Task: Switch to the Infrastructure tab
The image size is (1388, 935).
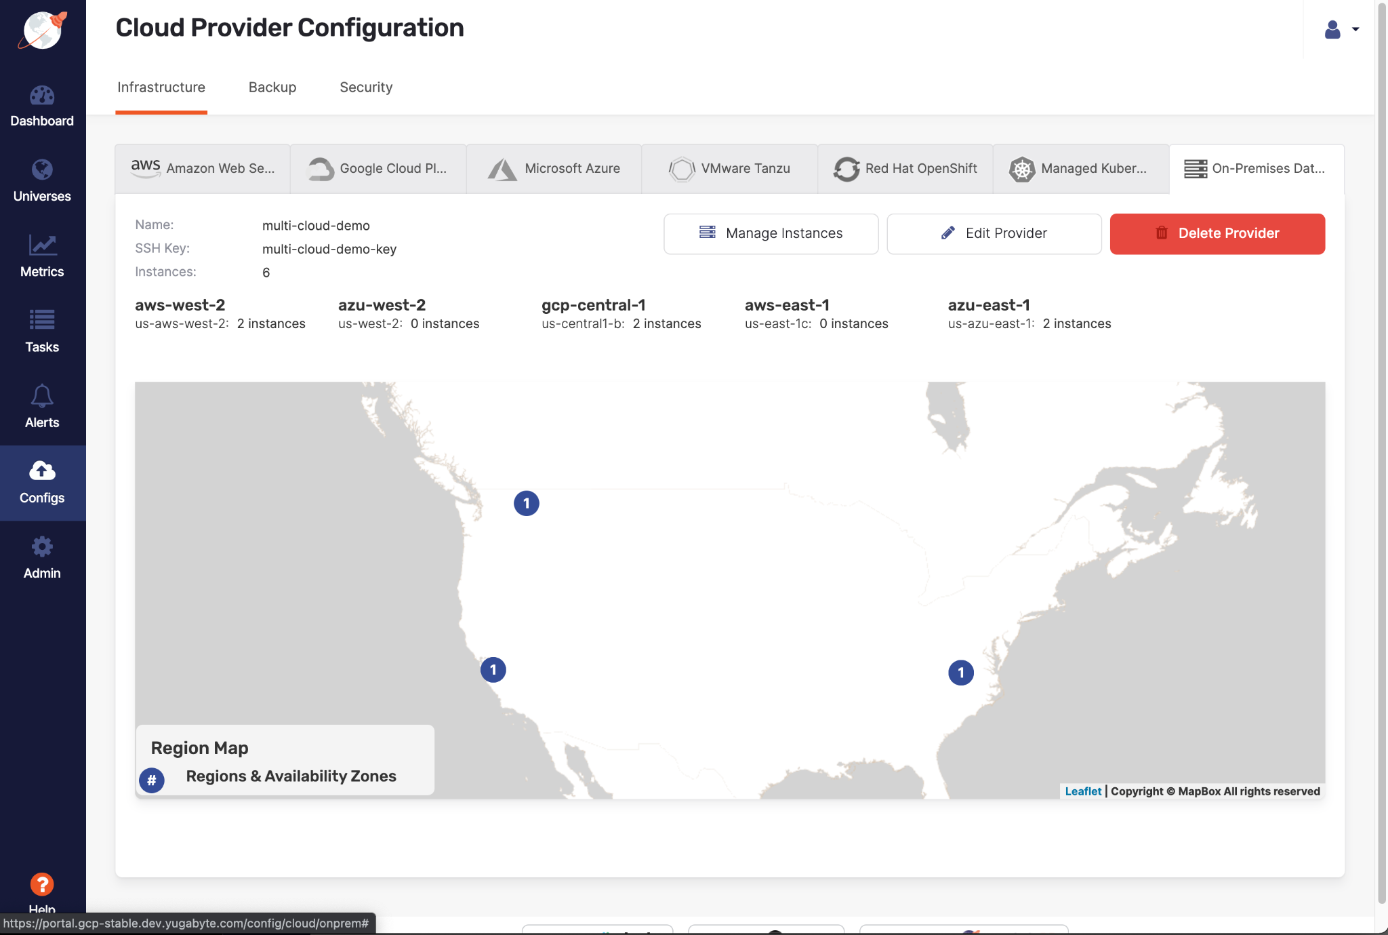Action: (161, 87)
